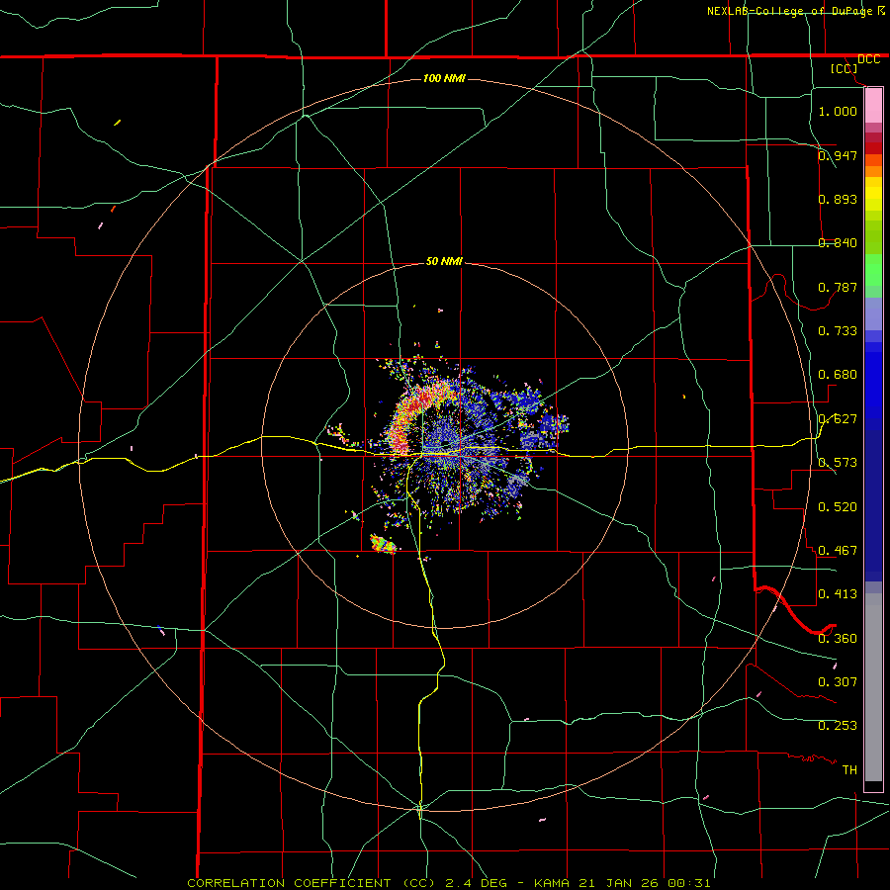Image resolution: width=890 pixels, height=890 pixels.
Task: Click the 0.253 legend value
Action: (838, 726)
